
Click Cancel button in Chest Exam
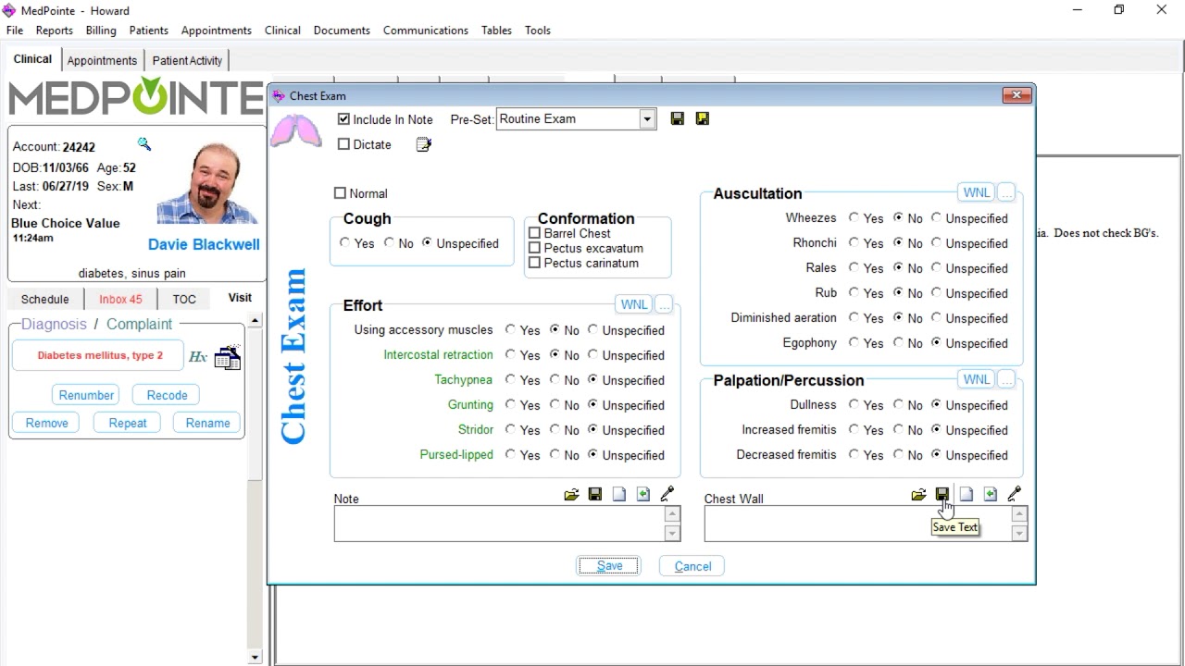click(x=692, y=566)
